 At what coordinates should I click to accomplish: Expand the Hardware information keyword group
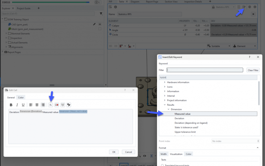pyautogui.click(x=165, y=82)
